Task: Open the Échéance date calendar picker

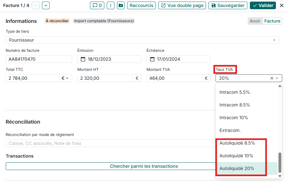Action: [152, 59]
